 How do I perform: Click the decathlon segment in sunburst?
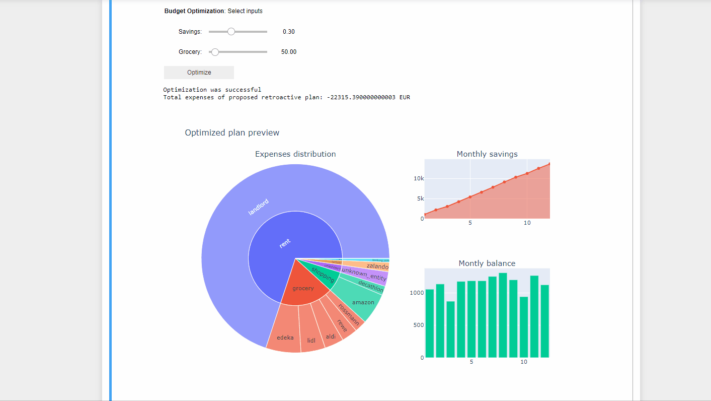[371, 286]
